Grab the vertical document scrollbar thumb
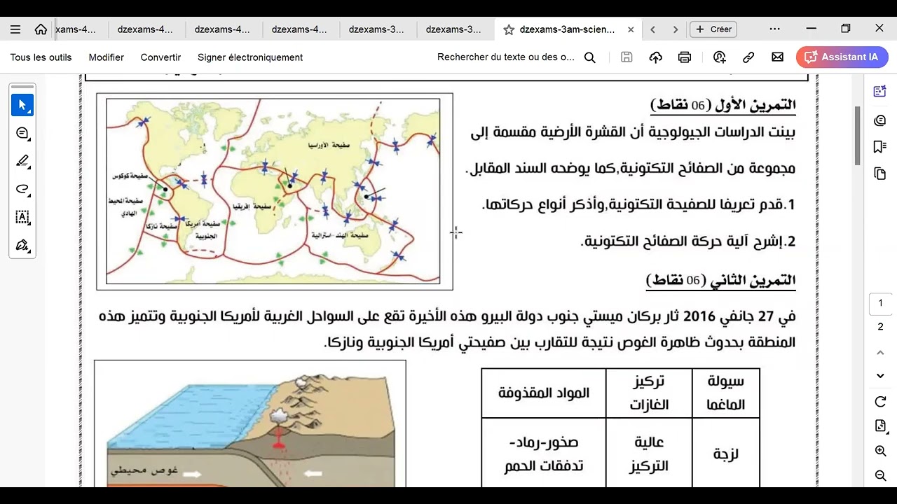Image resolution: width=897 pixels, height=504 pixels. pyautogui.click(x=858, y=136)
